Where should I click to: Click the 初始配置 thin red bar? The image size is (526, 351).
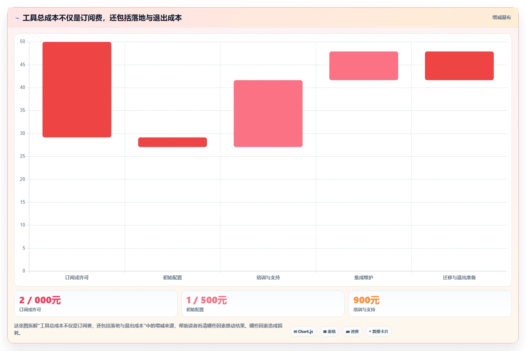pyautogui.click(x=172, y=142)
